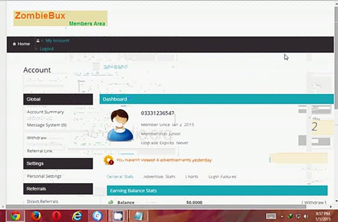Click the Account page heading
The image size is (338, 222).
[37, 70]
